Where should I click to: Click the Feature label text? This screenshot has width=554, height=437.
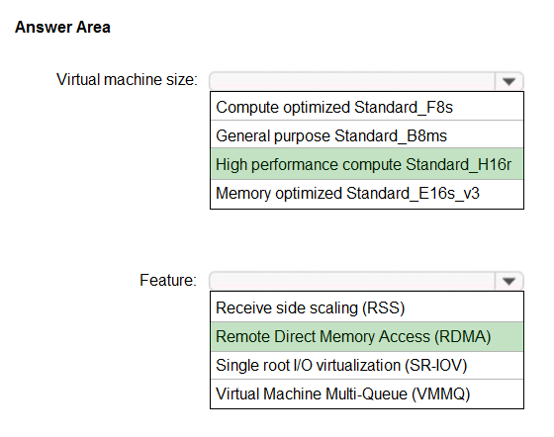(168, 280)
